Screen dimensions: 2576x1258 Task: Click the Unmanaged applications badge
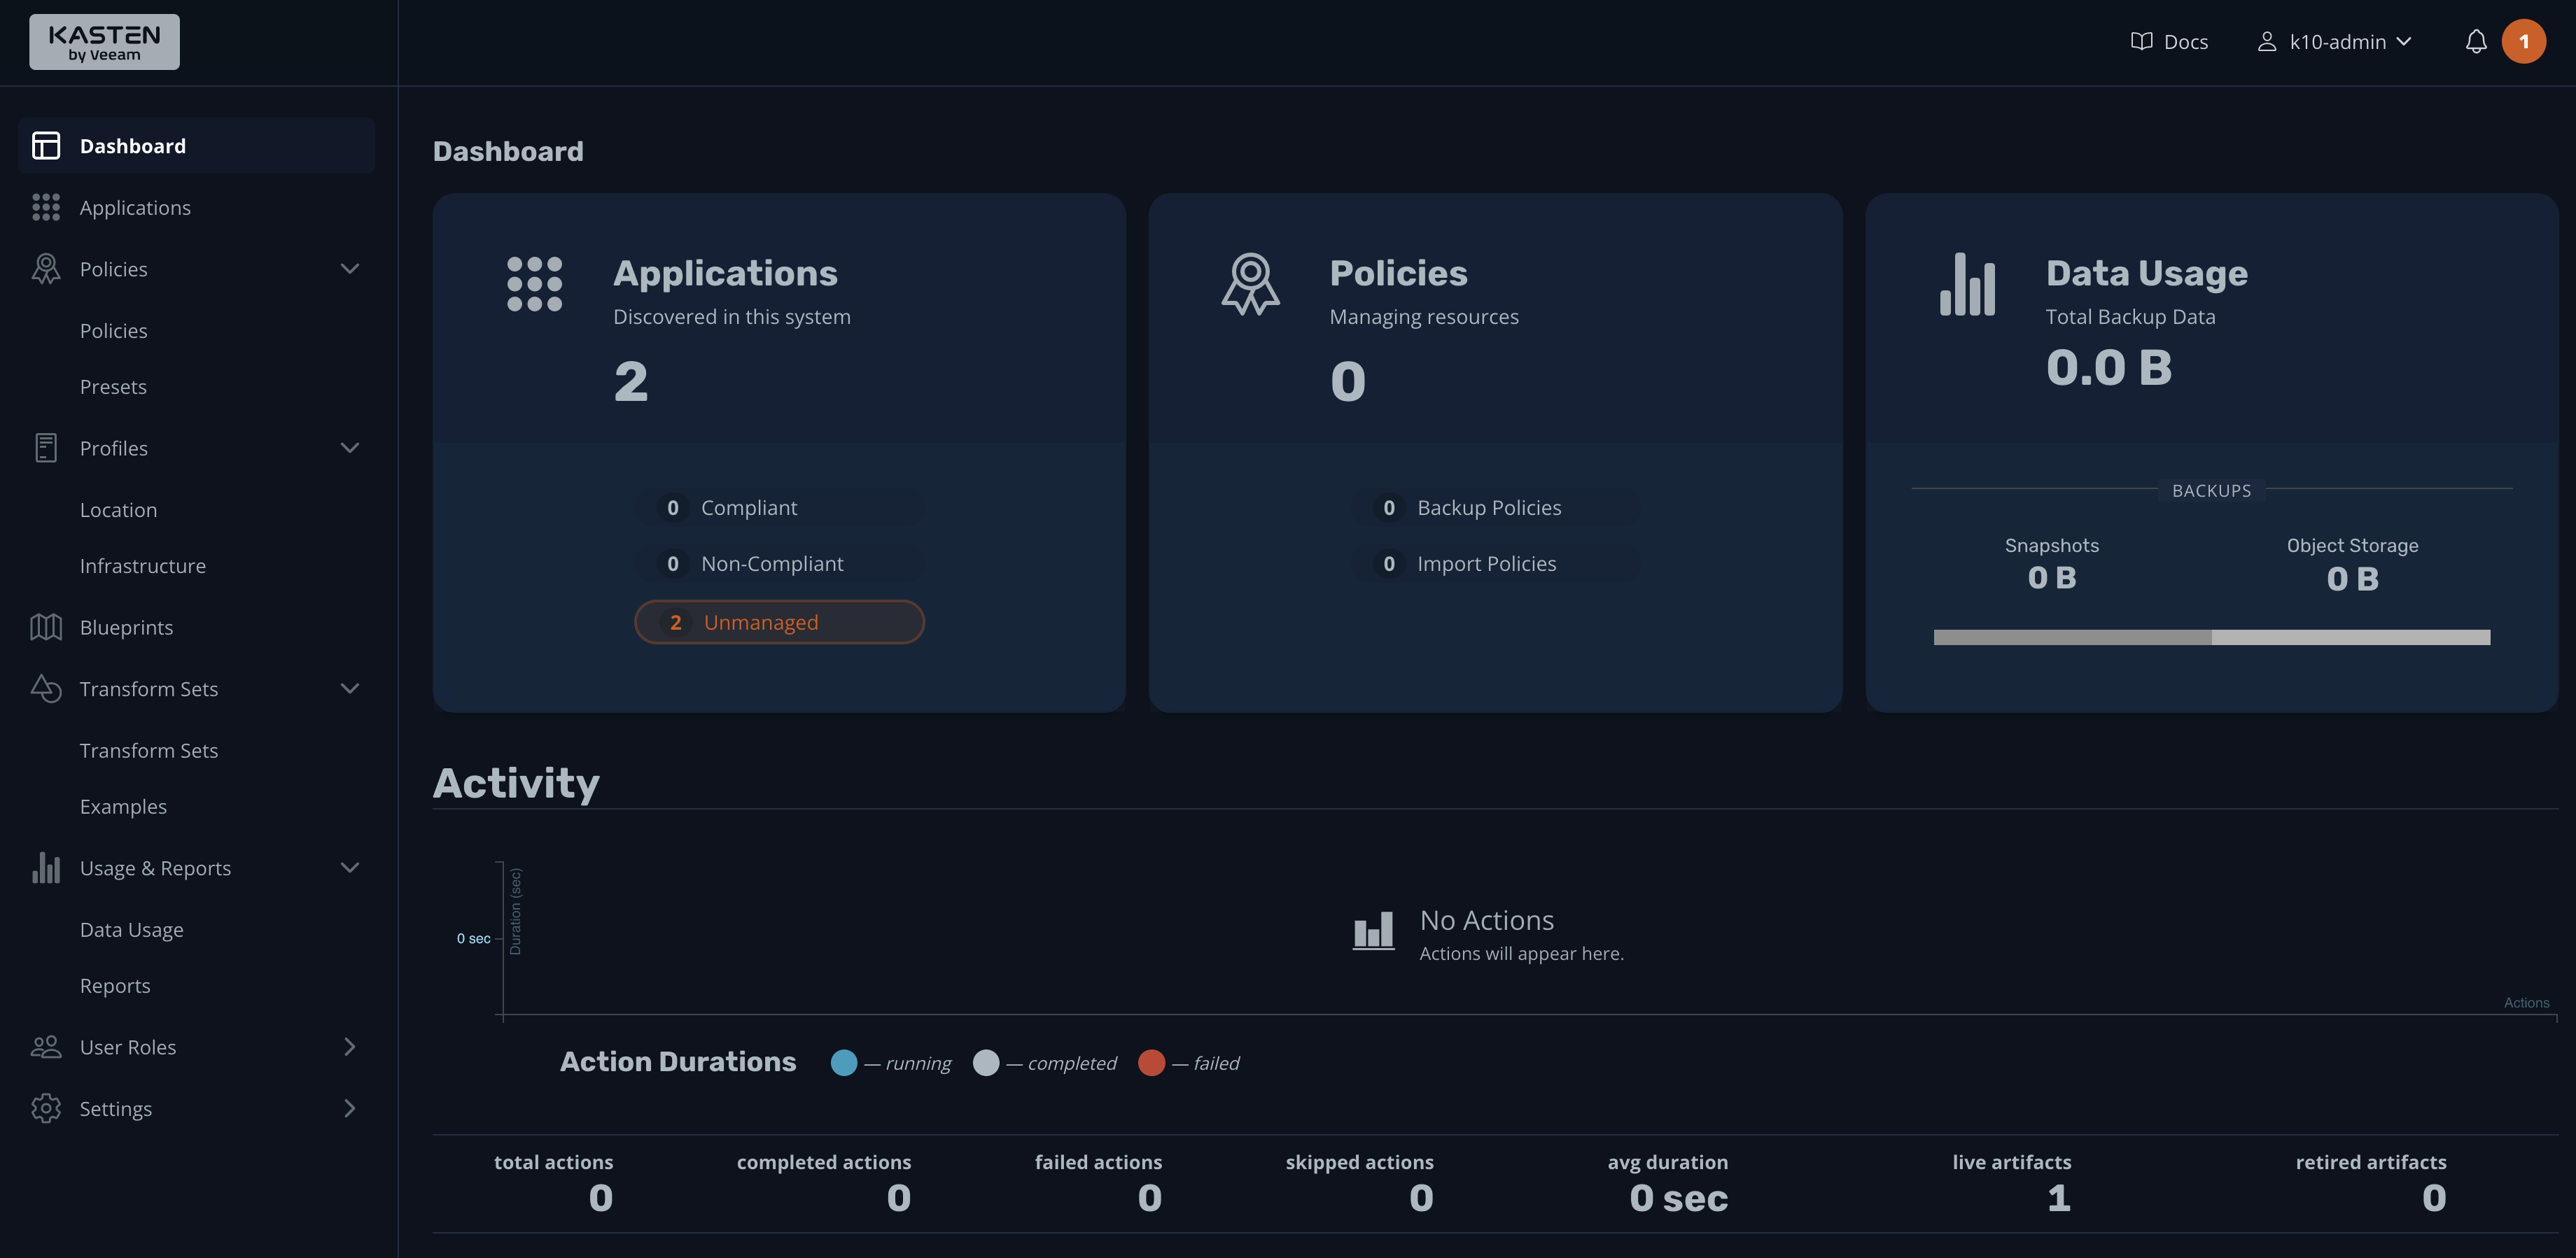[779, 621]
